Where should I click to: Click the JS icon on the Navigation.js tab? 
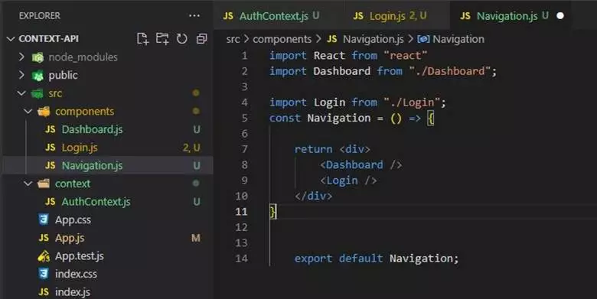click(x=465, y=16)
